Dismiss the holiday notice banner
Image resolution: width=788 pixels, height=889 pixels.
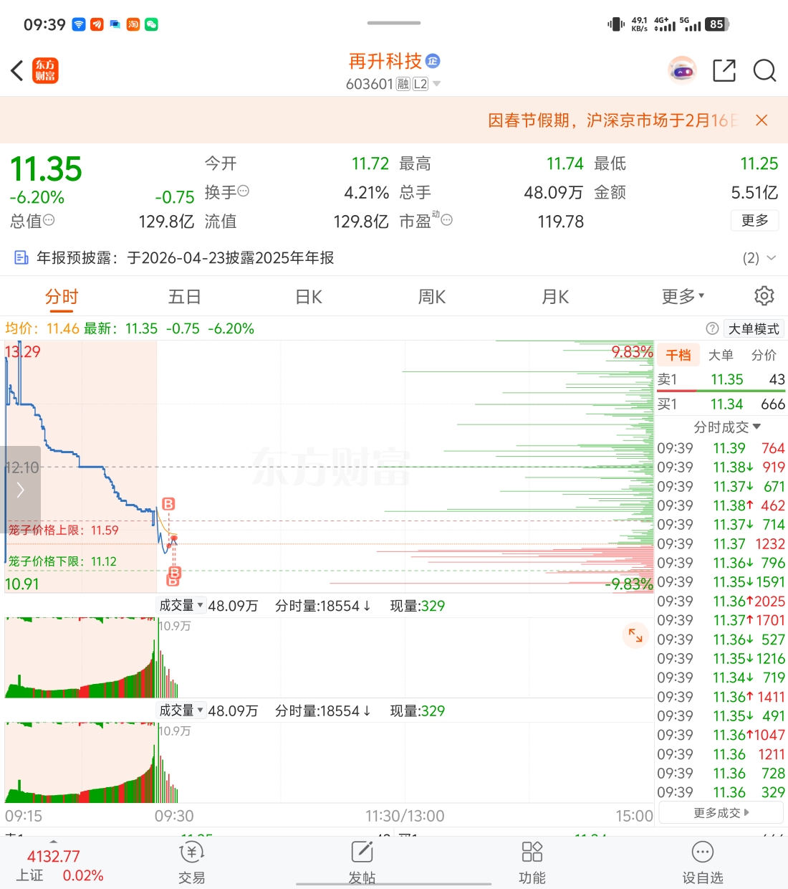click(761, 120)
